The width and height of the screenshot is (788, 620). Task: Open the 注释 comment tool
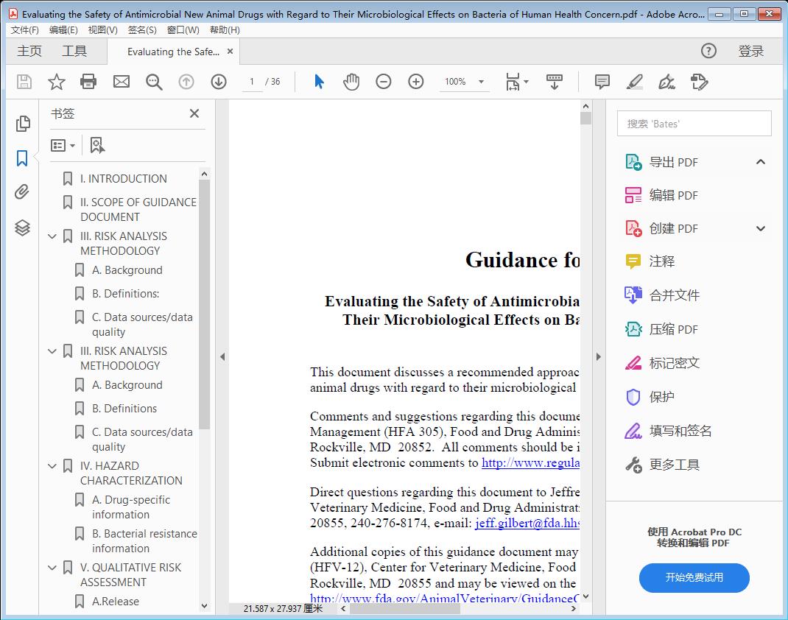pos(650,261)
